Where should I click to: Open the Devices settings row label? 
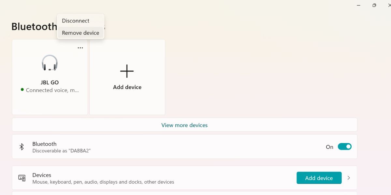tap(42, 175)
